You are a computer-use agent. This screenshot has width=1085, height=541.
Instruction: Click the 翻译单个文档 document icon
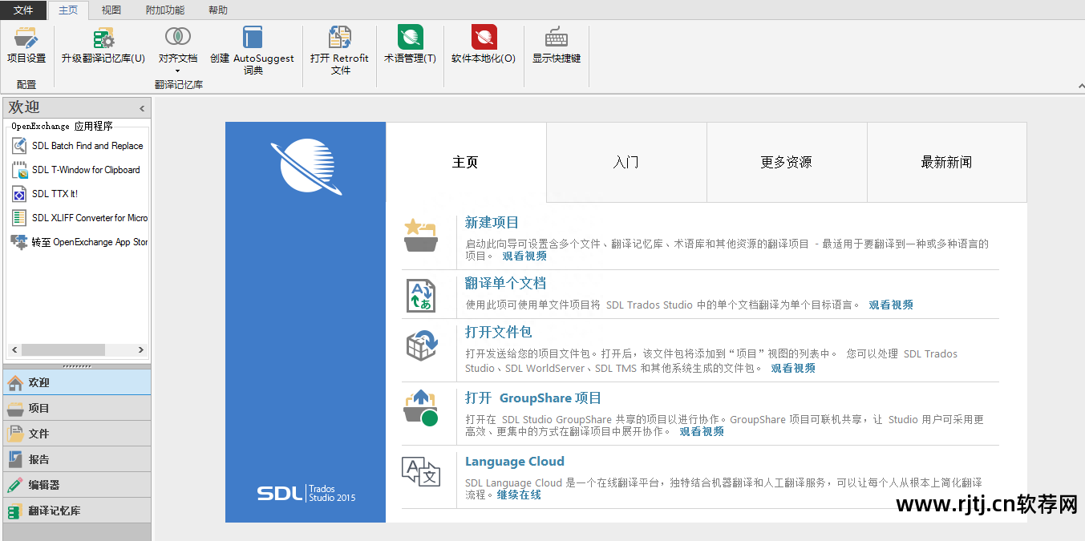point(420,296)
